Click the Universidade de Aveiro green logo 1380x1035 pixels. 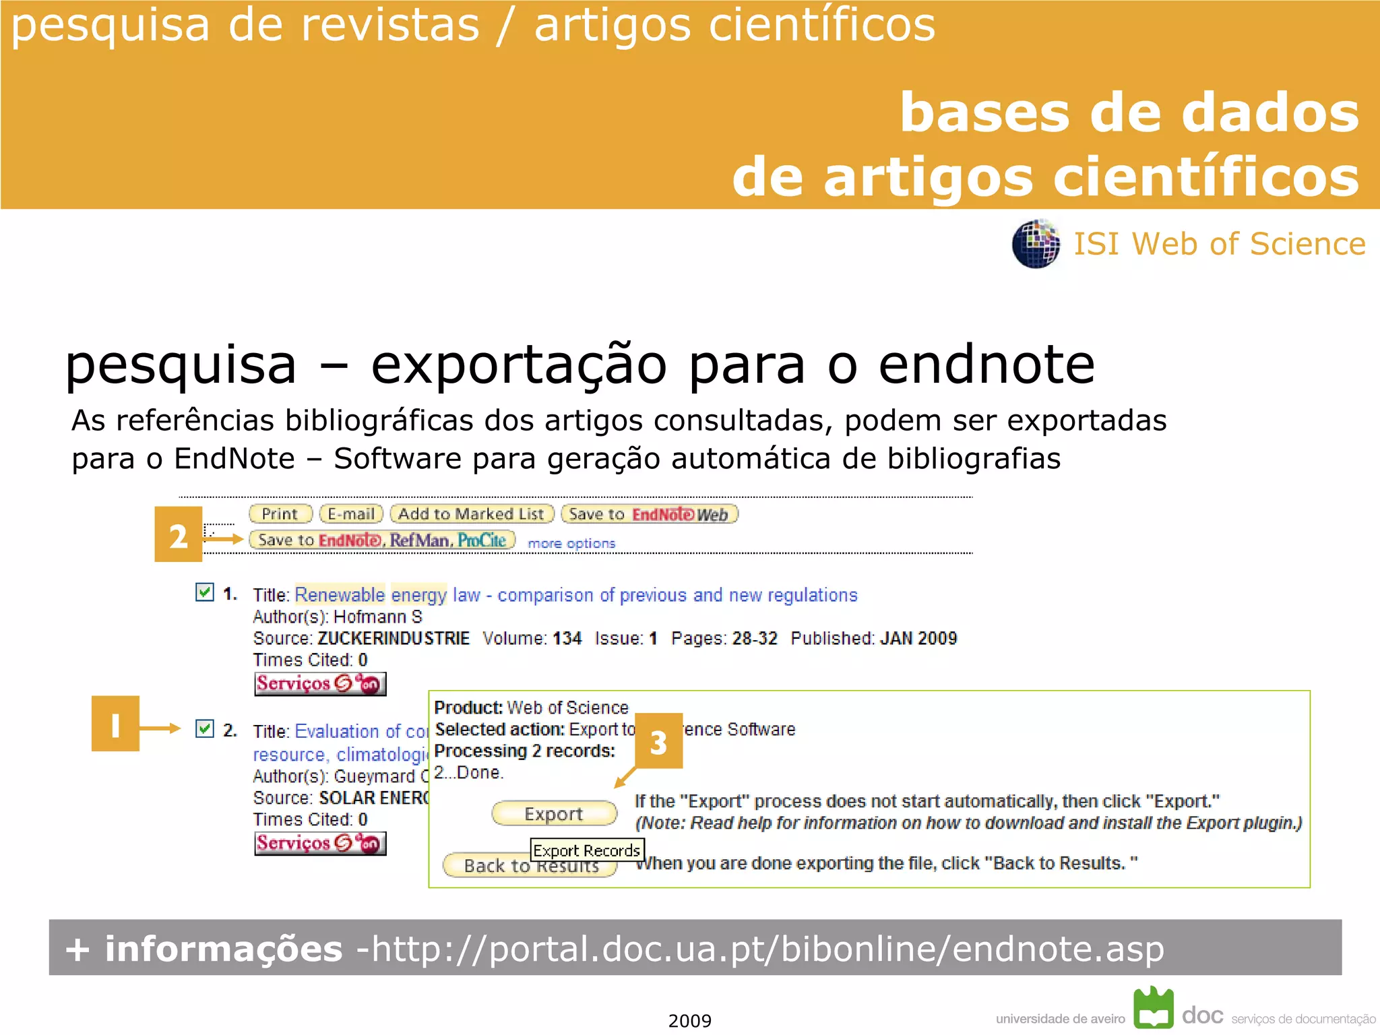point(1154,1007)
